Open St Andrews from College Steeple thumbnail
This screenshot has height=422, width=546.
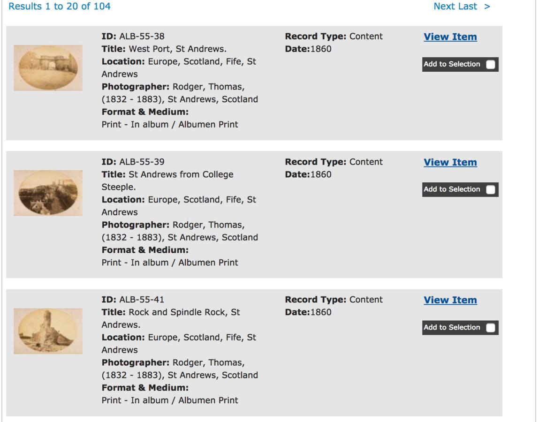point(48,193)
